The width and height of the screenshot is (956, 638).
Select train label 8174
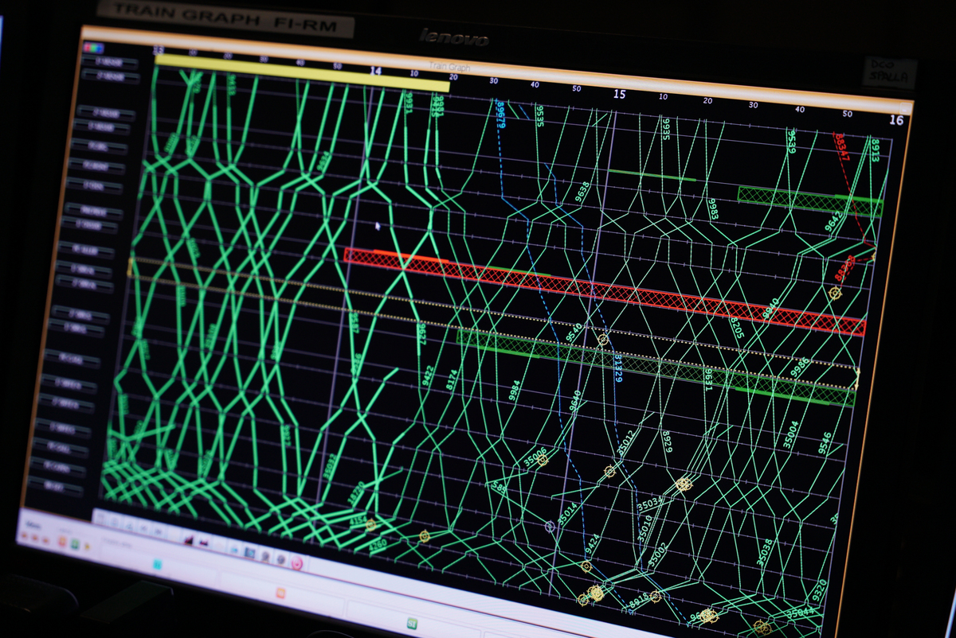tap(451, 379)
